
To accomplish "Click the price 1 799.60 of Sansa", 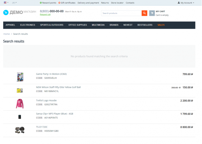I will 187,114.
